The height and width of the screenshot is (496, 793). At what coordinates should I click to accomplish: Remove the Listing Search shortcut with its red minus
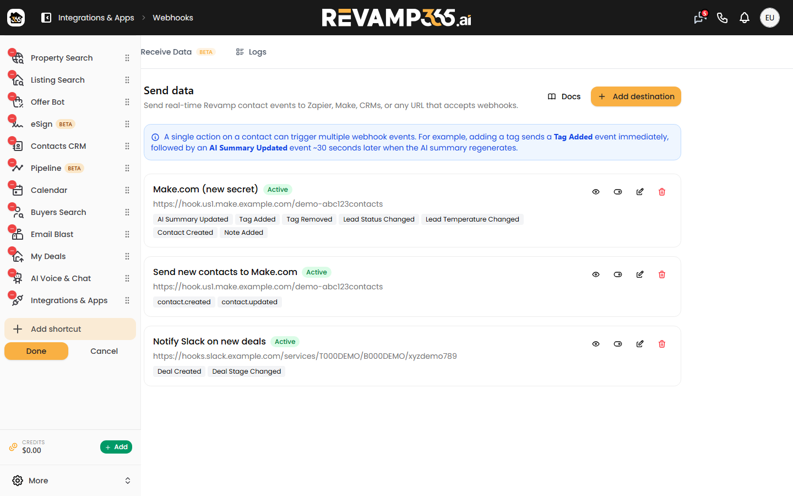pyautogui.click(x=12, y=74)
